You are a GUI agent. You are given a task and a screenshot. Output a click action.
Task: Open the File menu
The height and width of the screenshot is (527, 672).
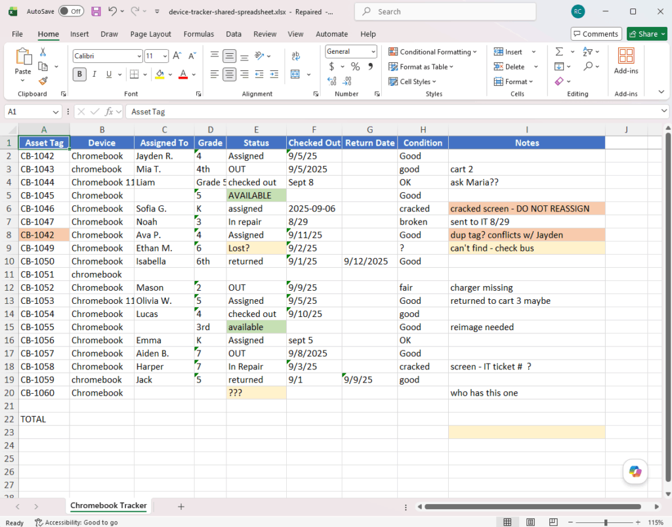click(17, 34)
